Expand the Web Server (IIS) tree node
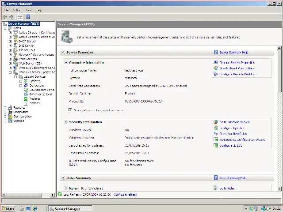The width and height of the screenshot is (283, 212). click(x=10, y=64)
